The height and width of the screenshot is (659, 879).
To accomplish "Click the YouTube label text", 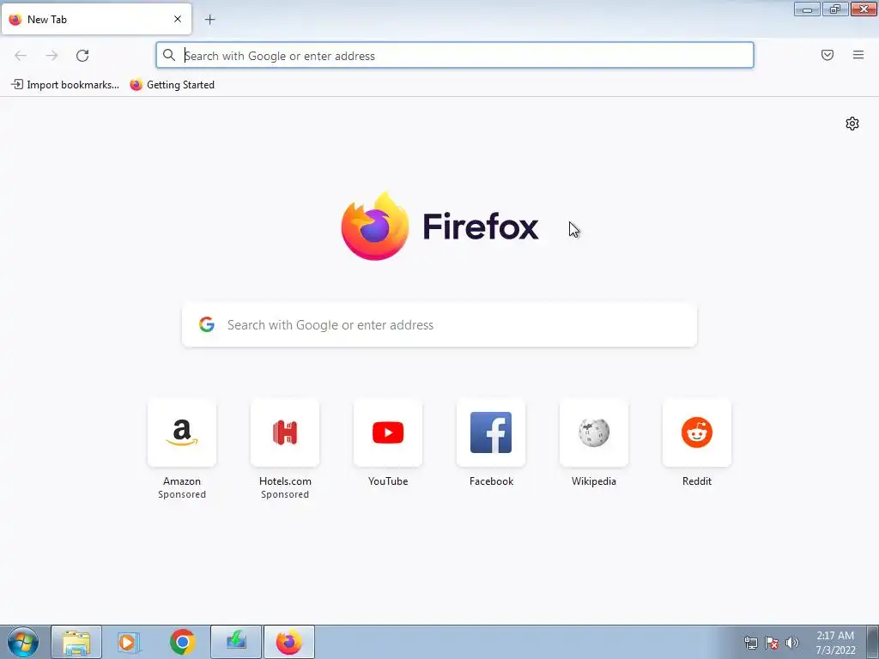I will 388,481.
